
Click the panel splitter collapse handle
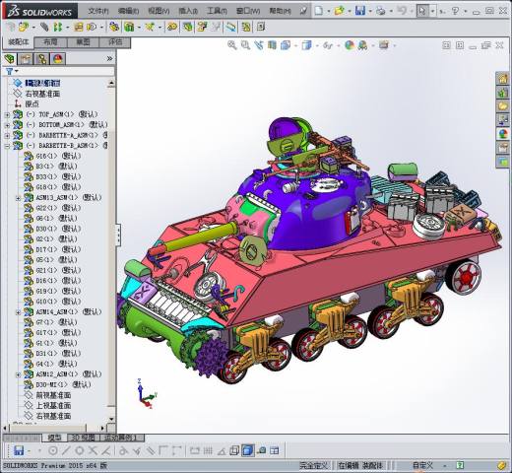click(118, 235)
